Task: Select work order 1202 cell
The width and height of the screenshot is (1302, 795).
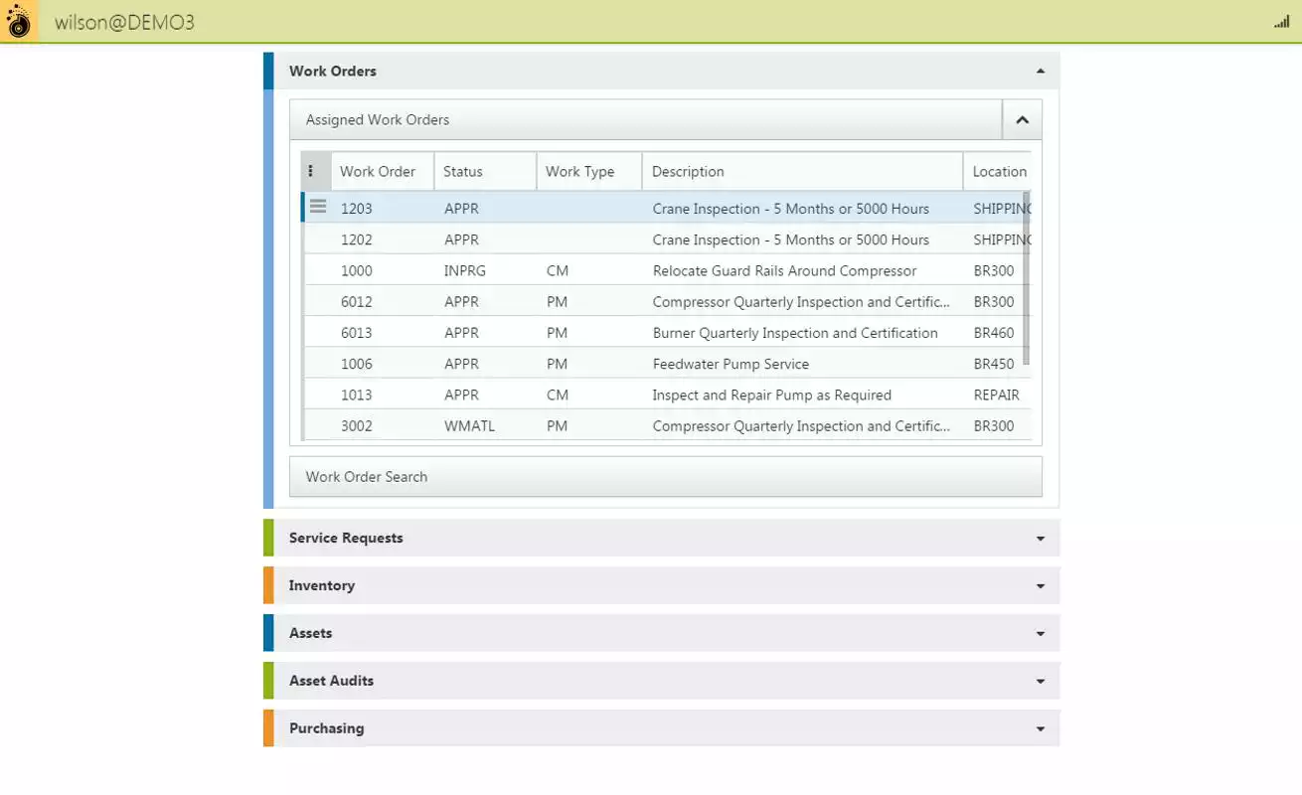Action: pos(356,239)
